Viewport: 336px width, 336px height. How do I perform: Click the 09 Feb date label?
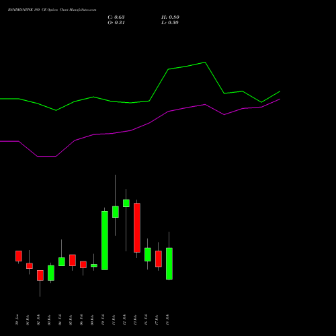tap(92, 320)
